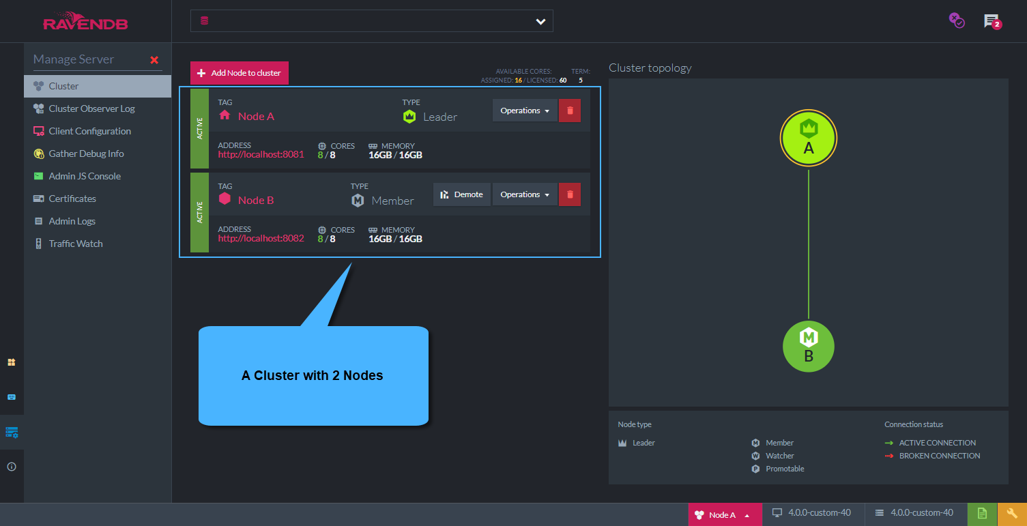Click the purple connection status icon
Screen dimensions: 1027x526
click(x=957, y=20)
